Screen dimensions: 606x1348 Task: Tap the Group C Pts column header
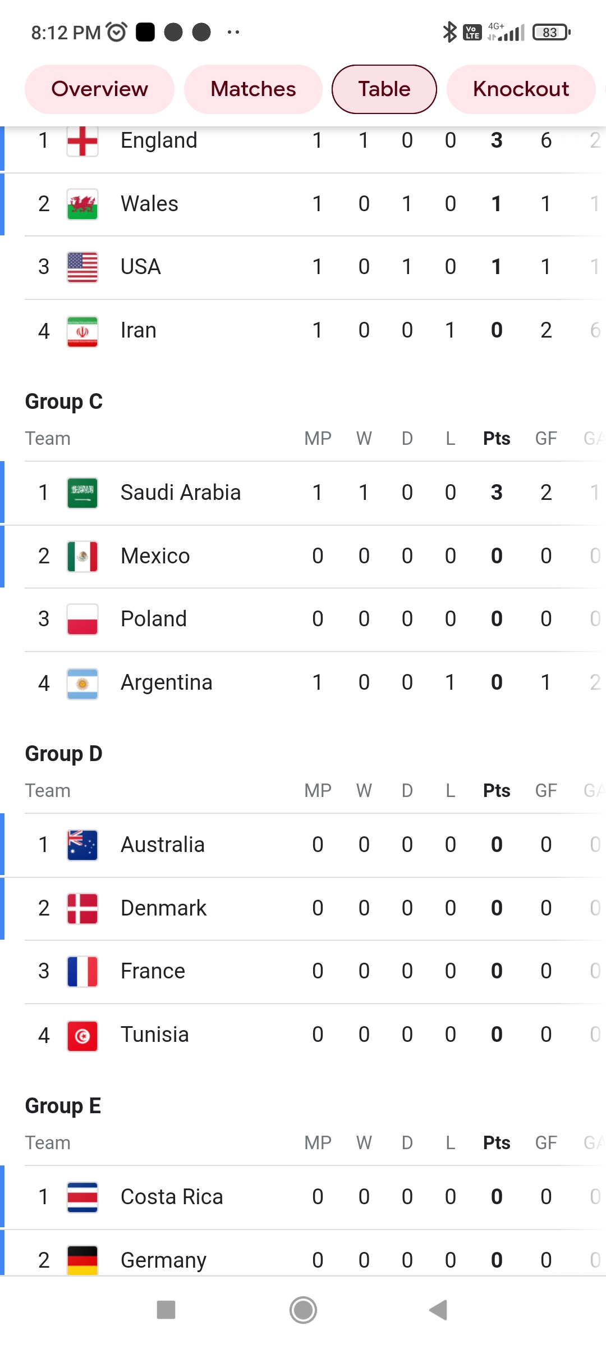497,439
